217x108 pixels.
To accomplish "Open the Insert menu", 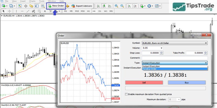I will [x=23, y=1].
